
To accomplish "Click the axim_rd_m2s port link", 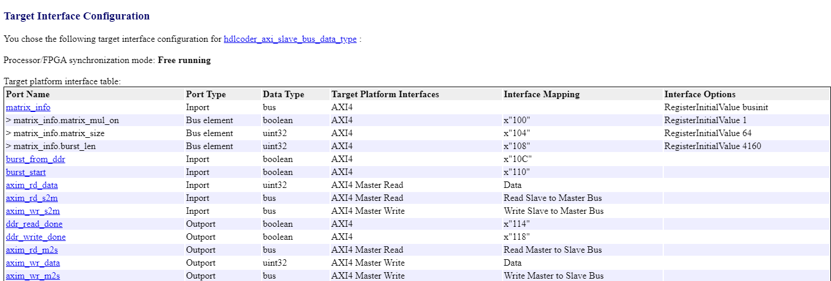I will (32, 250).
